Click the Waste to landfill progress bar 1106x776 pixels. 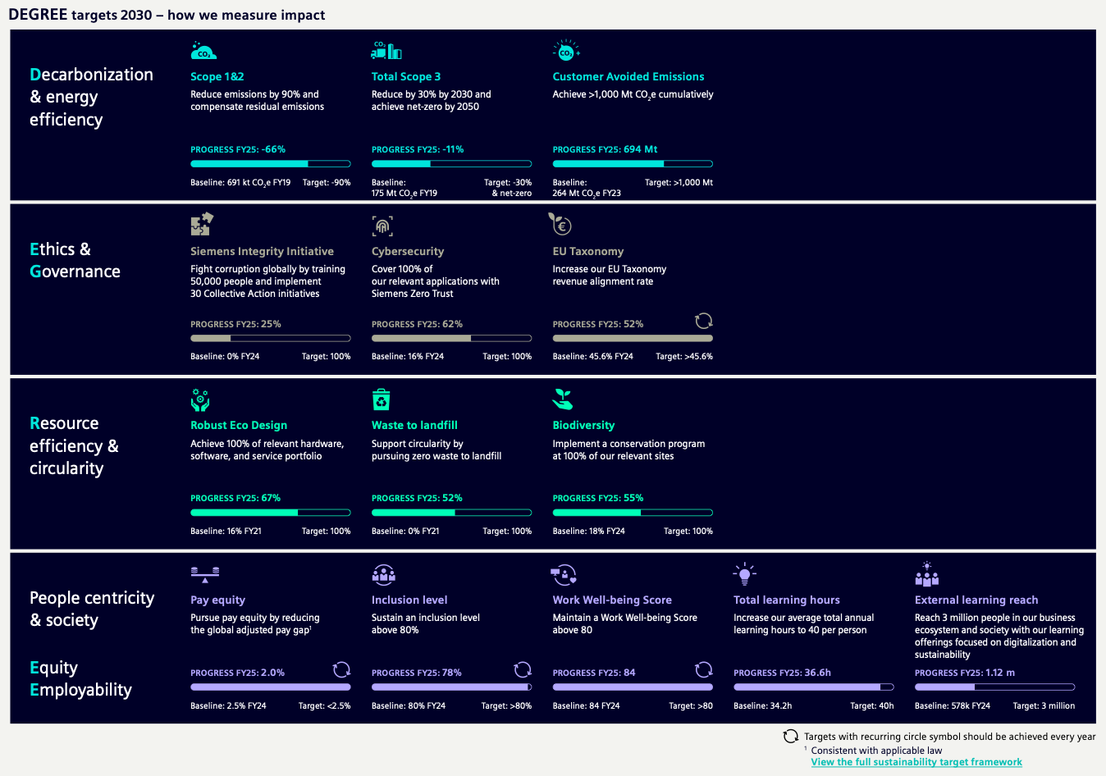tap(451, 513)
